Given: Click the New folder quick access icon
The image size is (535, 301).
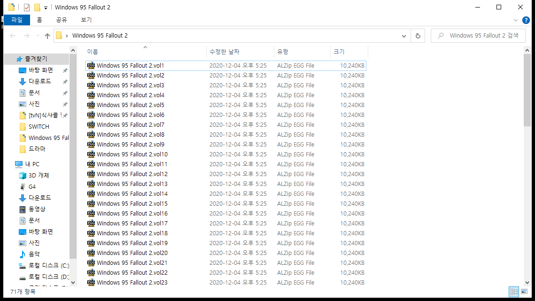Looking at the screenshot, I should tap(37, 7).
